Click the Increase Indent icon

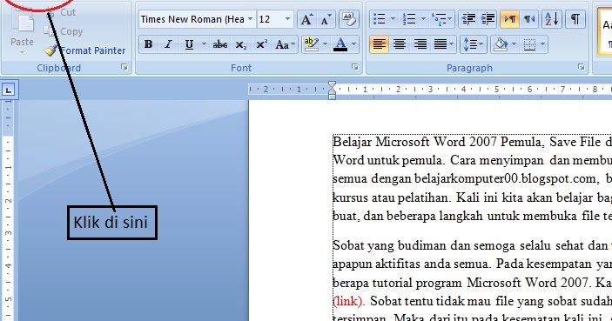(x=488, y=19)
